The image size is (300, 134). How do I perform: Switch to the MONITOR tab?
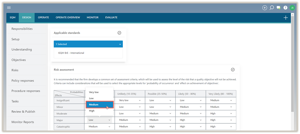[x=93, y=17]
